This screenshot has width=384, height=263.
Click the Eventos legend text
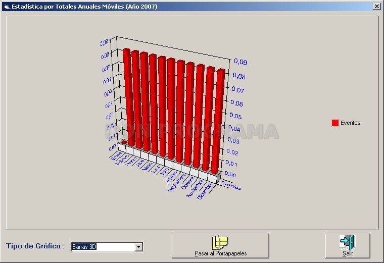point(350,123)
